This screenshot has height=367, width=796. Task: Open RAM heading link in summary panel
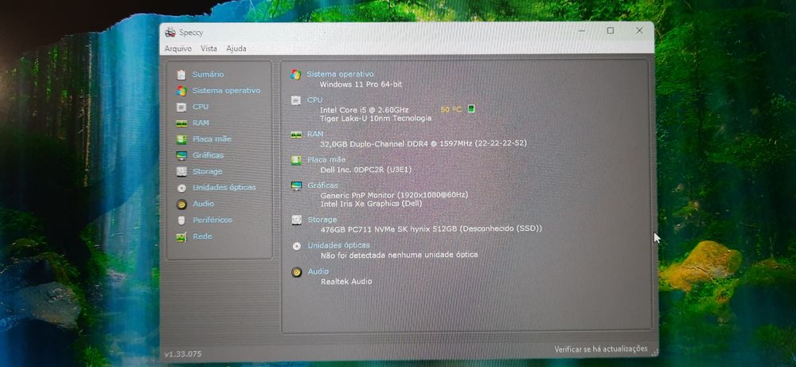[315, 134]
